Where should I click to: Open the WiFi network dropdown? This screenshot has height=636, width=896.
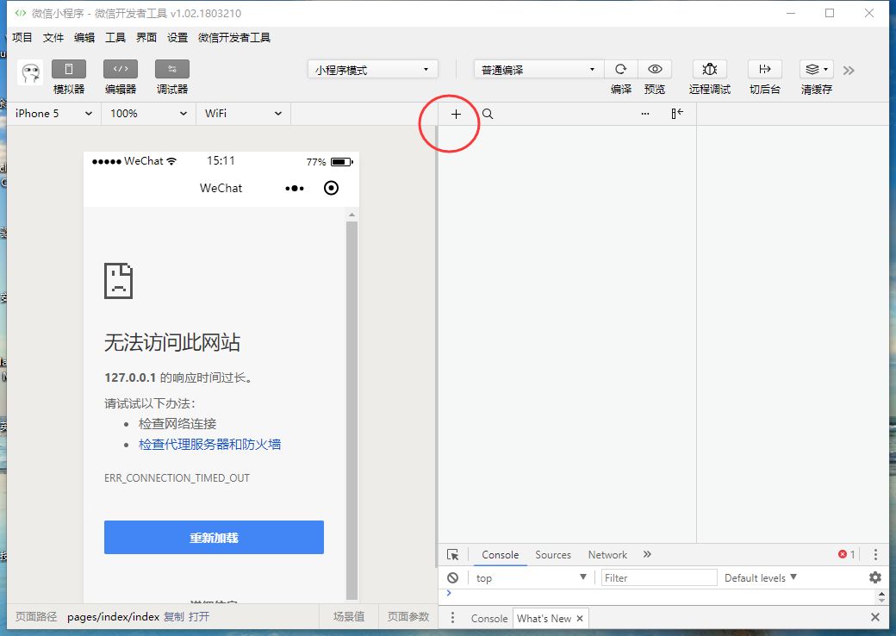click(244, 113)
